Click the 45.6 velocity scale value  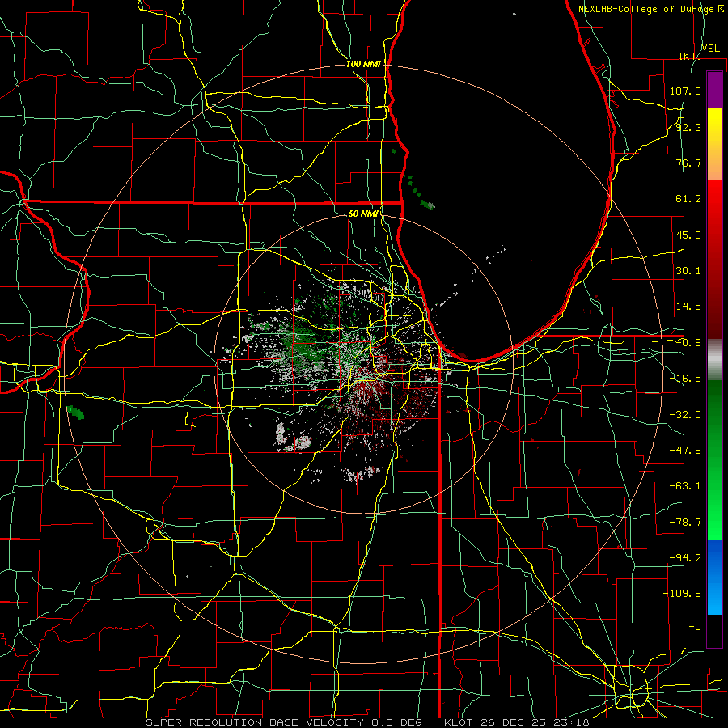688,235
